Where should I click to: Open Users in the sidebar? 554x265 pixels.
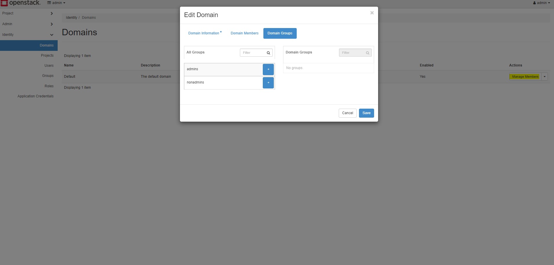pos(49,66)
